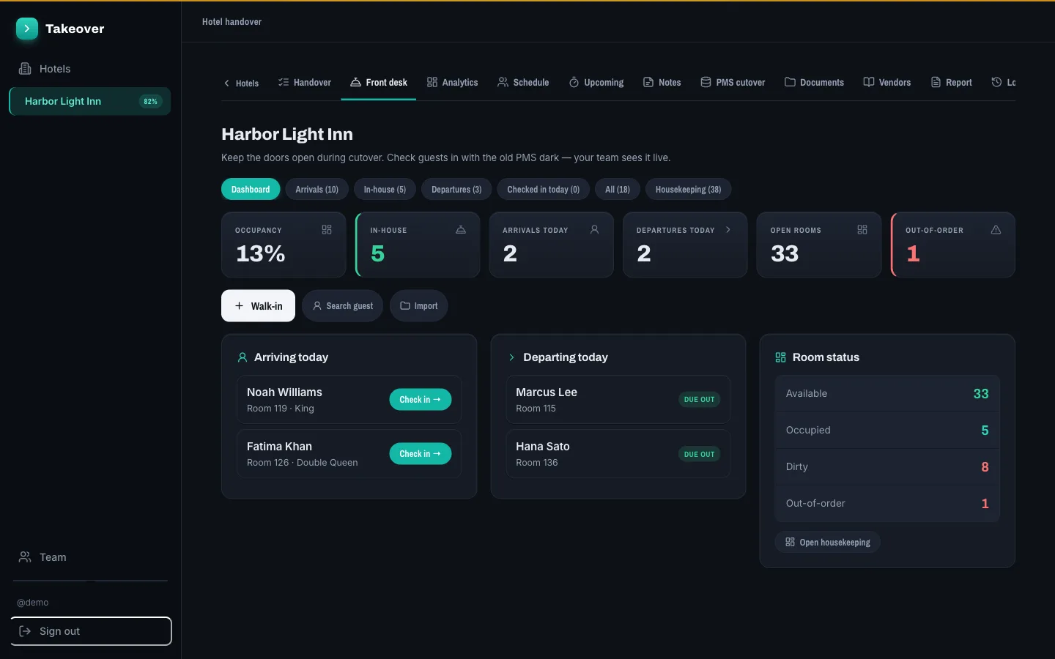Click the Out-of-order warning triangle icon
Viewport: 1055px width, 659px height.
coord(996,230)
